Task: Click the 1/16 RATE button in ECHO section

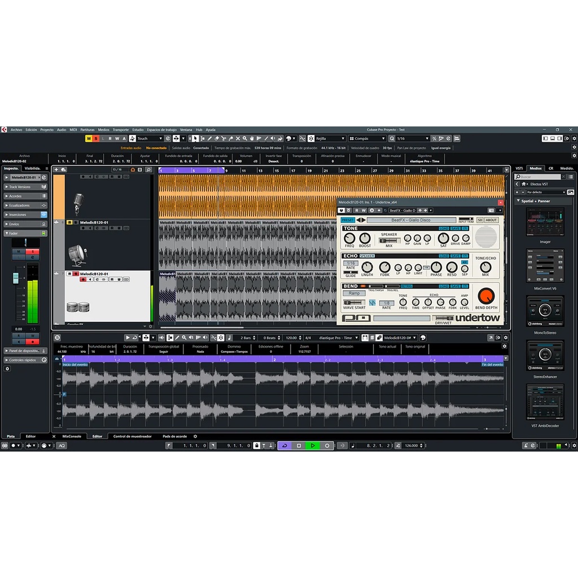Action: tap(351, 263)
